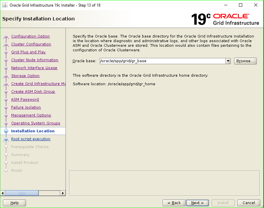Go to Operating System Groups step
This screenshot has height=208, width=264.
(36, 123)
